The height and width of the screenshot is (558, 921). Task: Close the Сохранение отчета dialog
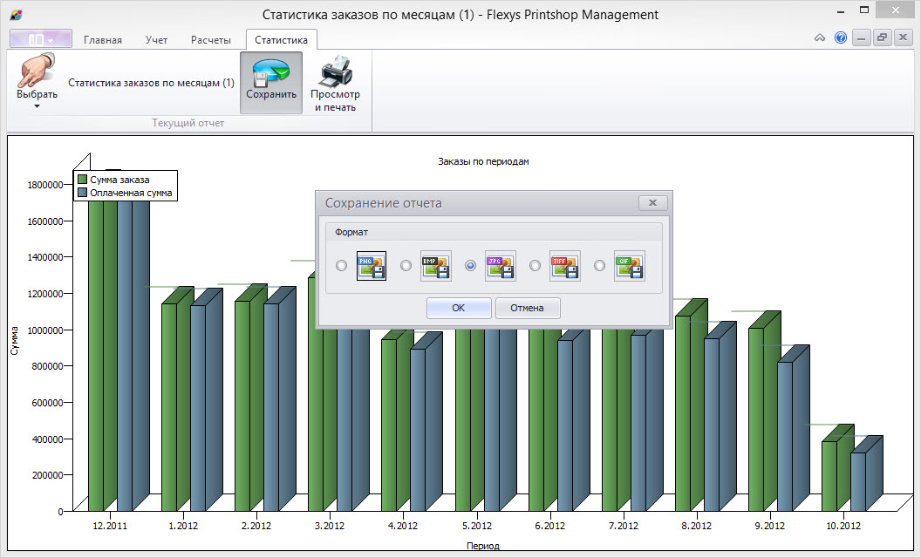pyautogui.click(x=652, y=202)
